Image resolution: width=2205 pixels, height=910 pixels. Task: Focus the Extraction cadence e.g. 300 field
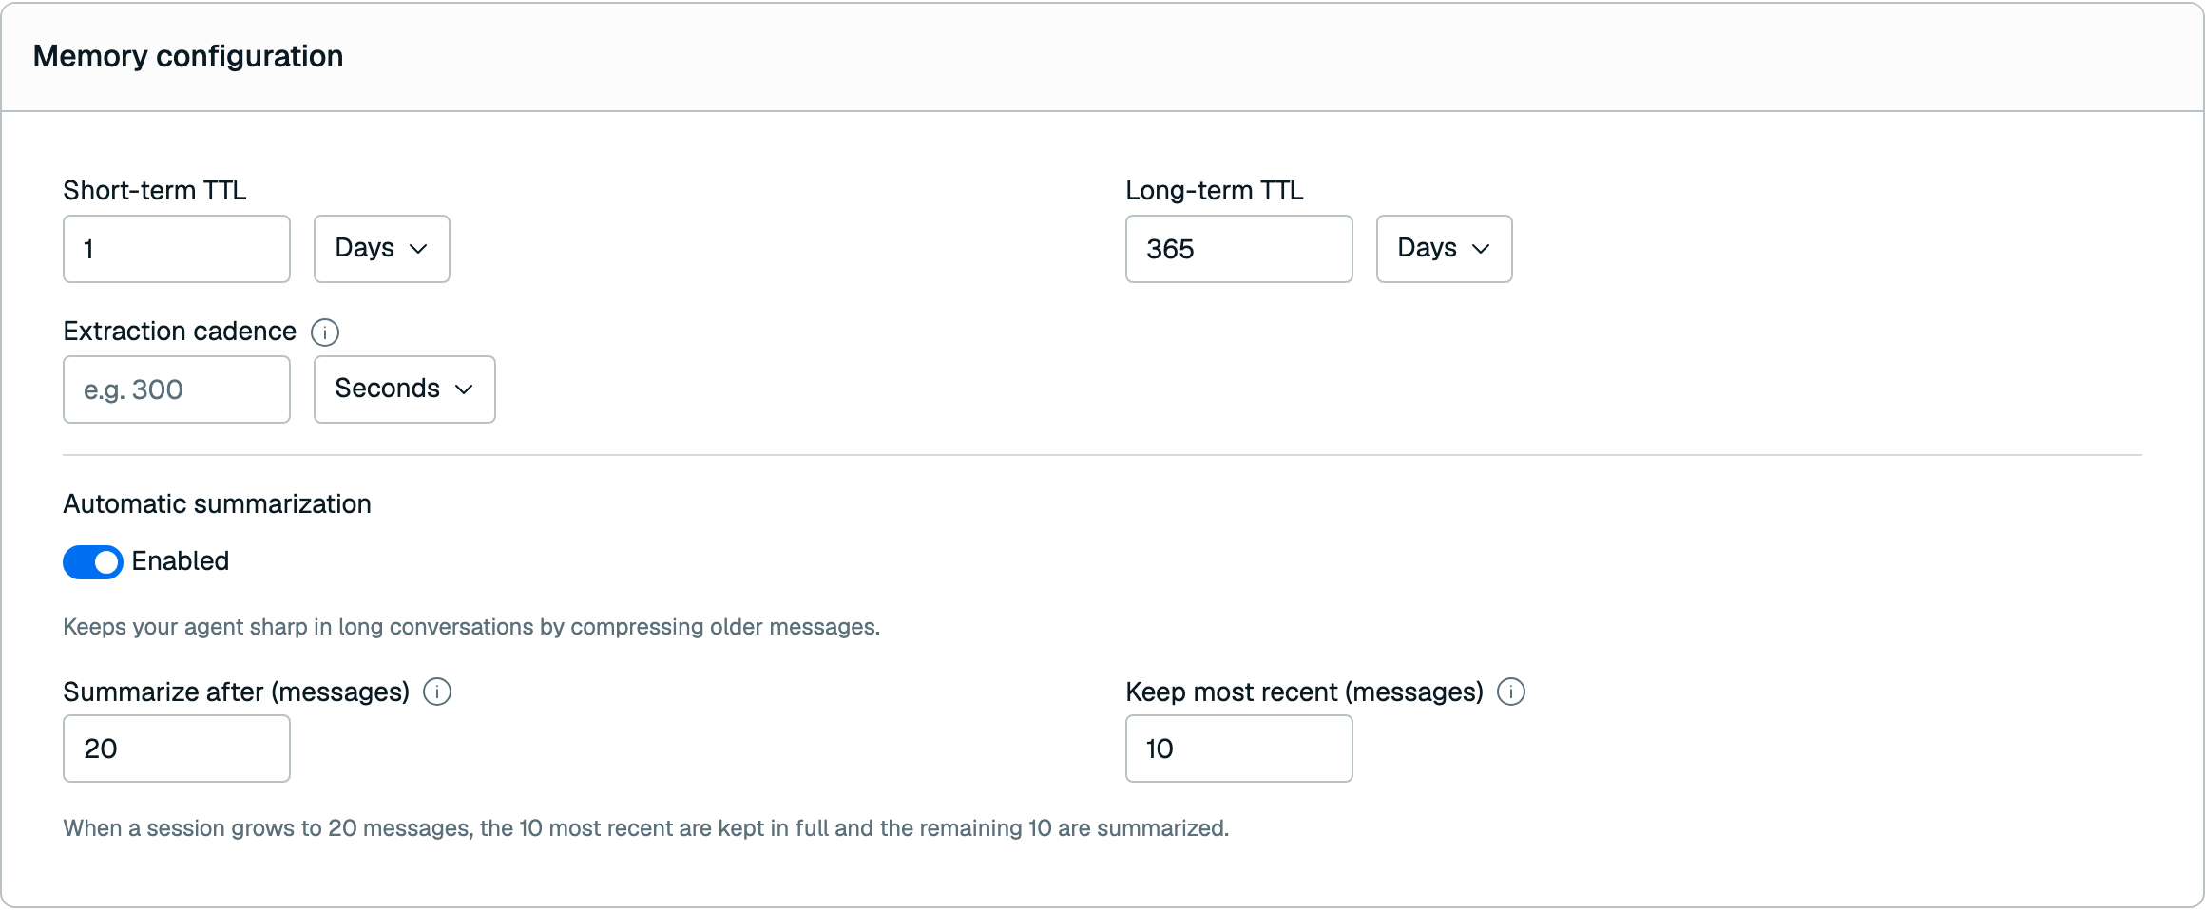[x=177, y=389]
